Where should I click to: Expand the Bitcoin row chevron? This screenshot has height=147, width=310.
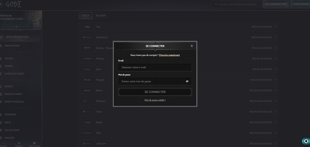coord(275,90)
